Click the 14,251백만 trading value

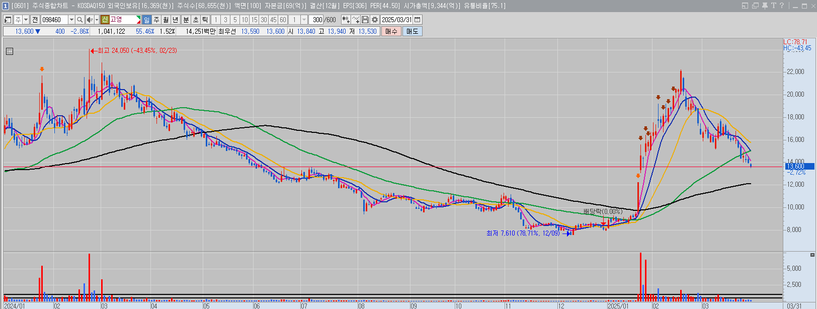tap(201, 31)
